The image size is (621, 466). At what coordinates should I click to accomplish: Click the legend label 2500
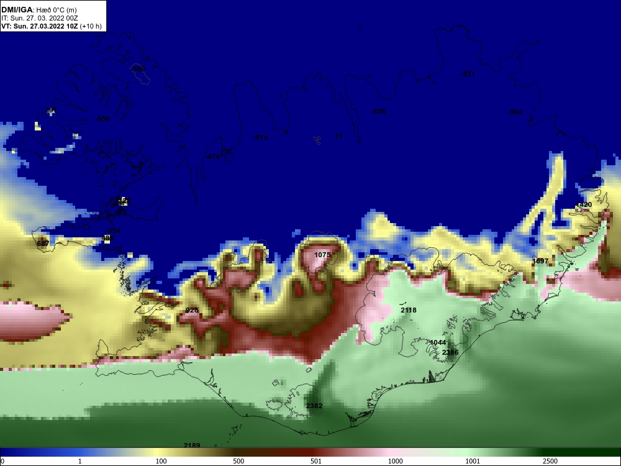coord(550,461)
